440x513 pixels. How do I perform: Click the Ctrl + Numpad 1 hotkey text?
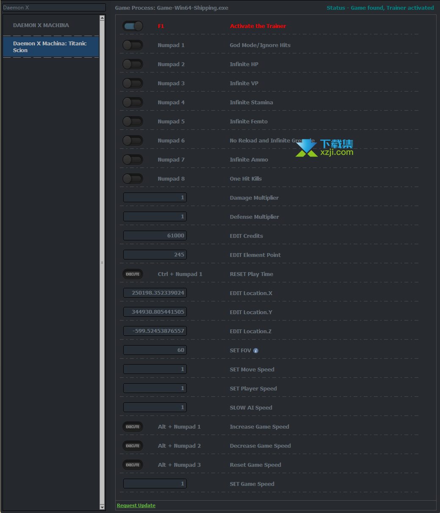[180, 274]
